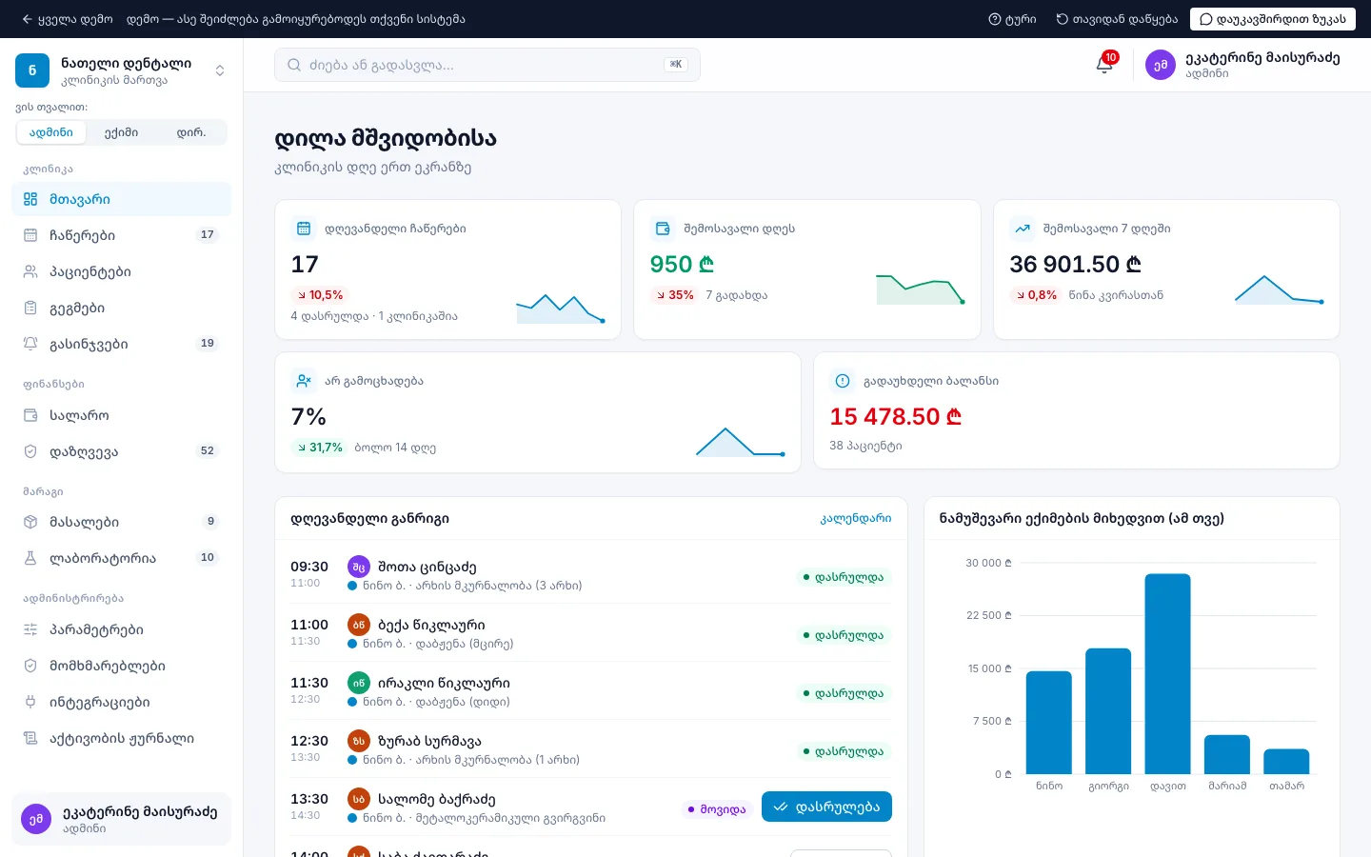Open შოთა ცინცაძე 09:30 appointment
The width and height of the screenshot is (1371, 857).
click(590, 575)
